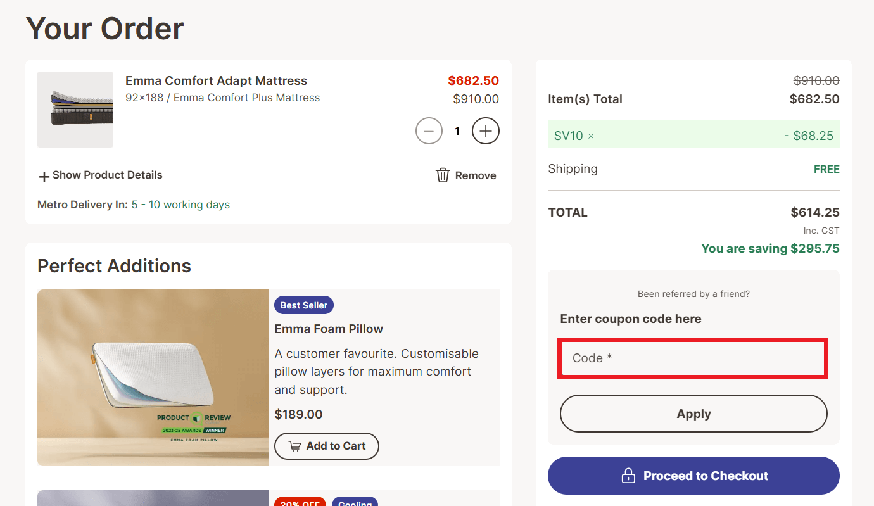Add the Emma Foam Pillow to cart
Image resolution: width=874 pixels, height=506 pixels.
click(x=327, y=446)
